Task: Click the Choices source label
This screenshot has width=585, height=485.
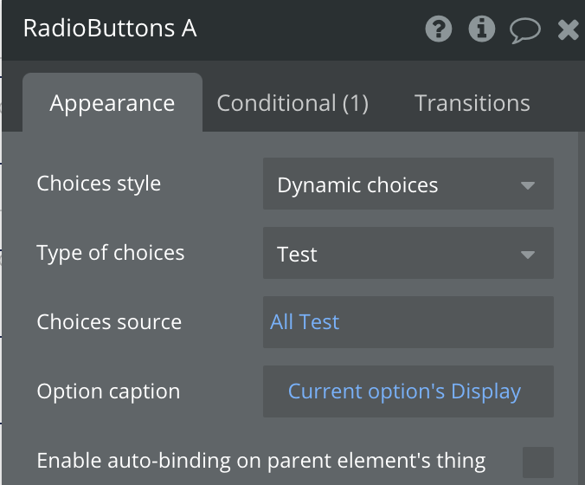Action: [x=109, y=322]
